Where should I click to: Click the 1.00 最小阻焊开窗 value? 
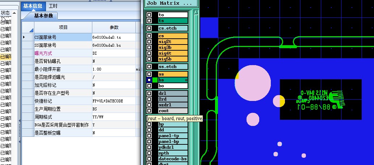point(114,69)
